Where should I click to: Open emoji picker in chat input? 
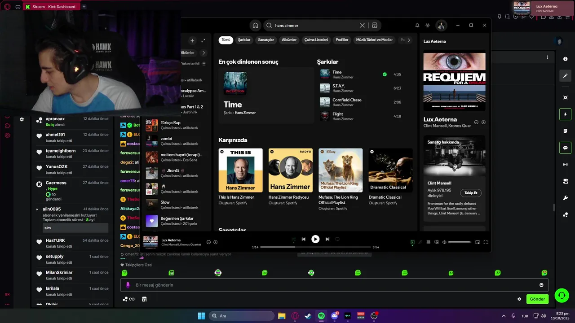pyautogui.click(x=541, y=285)
